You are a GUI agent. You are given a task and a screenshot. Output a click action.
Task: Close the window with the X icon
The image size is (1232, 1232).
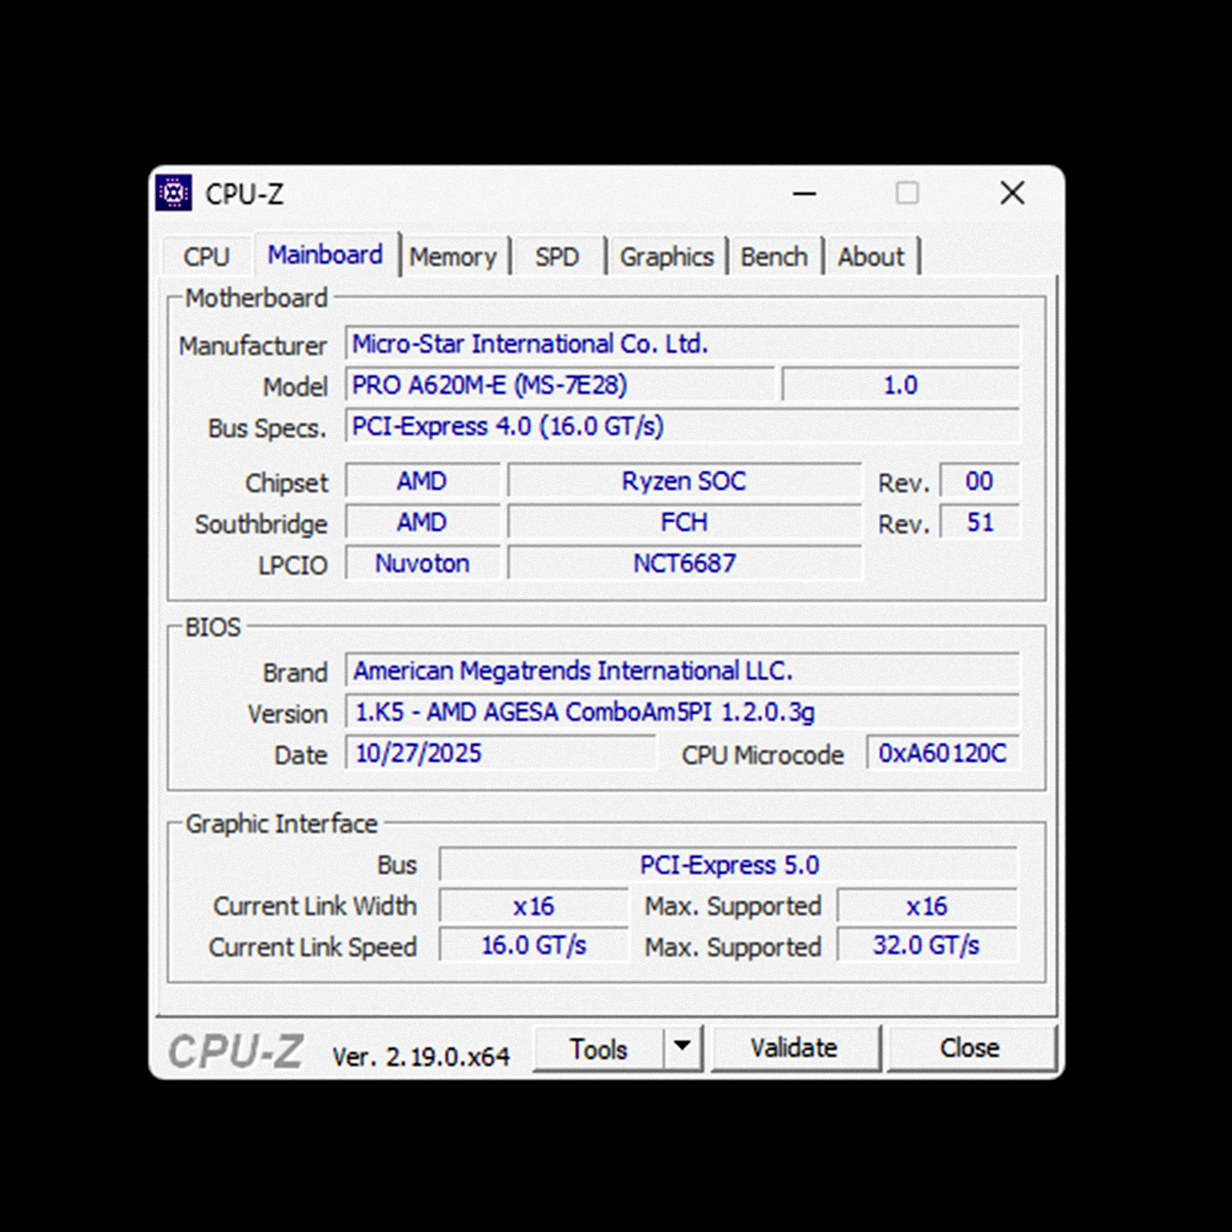point(1012,193)
